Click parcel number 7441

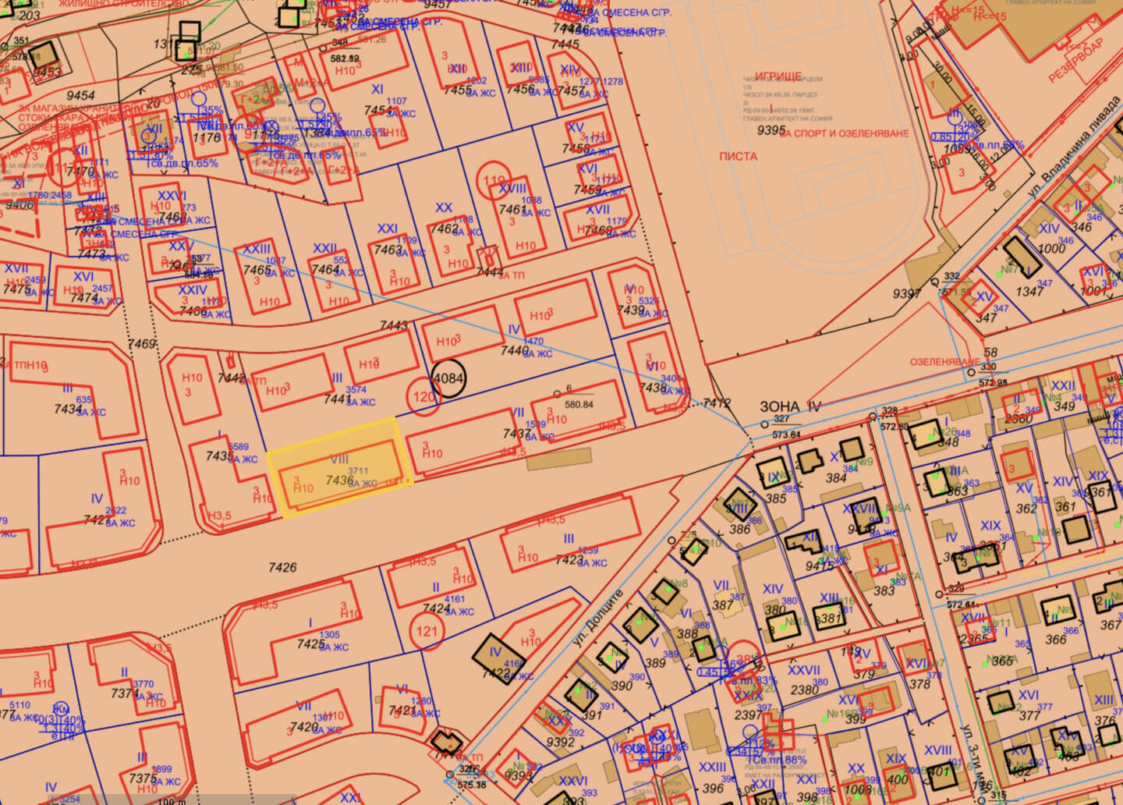338,399
